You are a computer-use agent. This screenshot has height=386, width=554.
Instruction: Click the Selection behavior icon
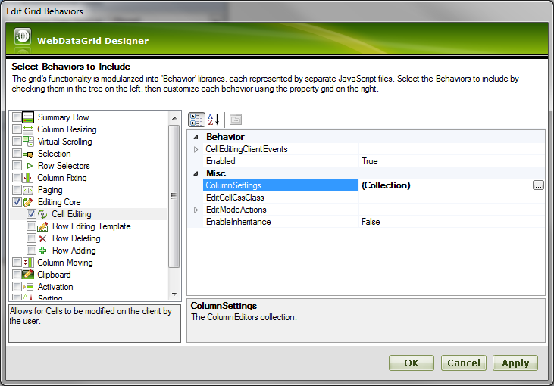[x=28, y=154]
